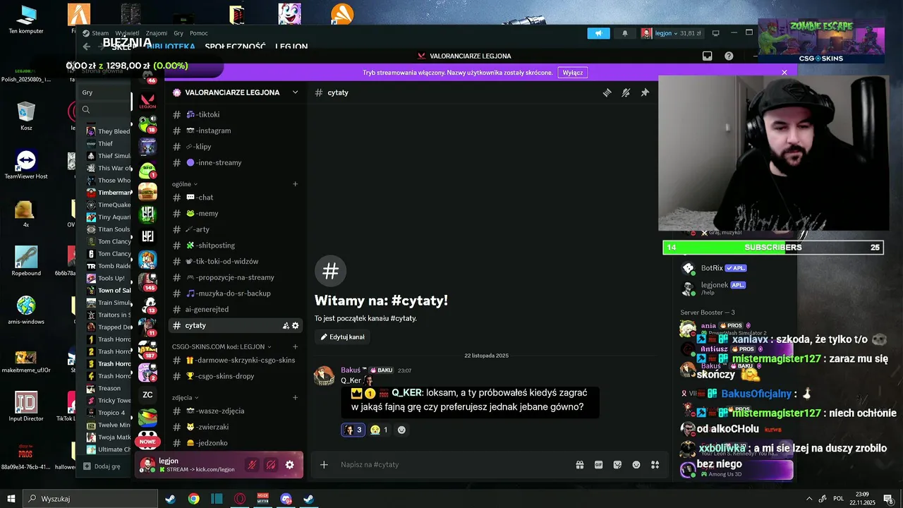The image size is (903, 508).
Task: Open the ai-generejted channel
Action: [x=236, y=310]
